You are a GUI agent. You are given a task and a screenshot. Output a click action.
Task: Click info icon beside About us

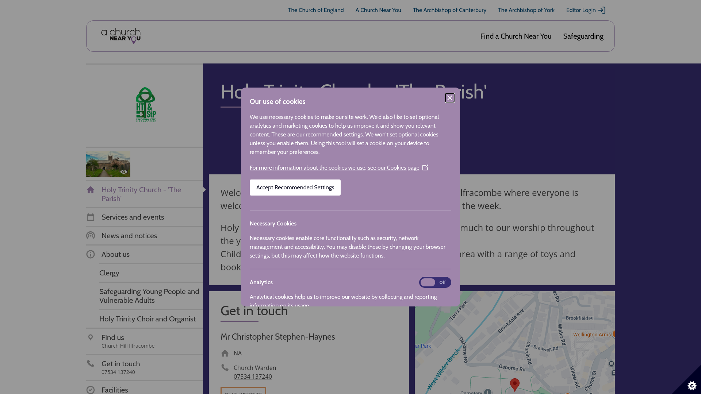pyautogui.click(x=91, y=254)
